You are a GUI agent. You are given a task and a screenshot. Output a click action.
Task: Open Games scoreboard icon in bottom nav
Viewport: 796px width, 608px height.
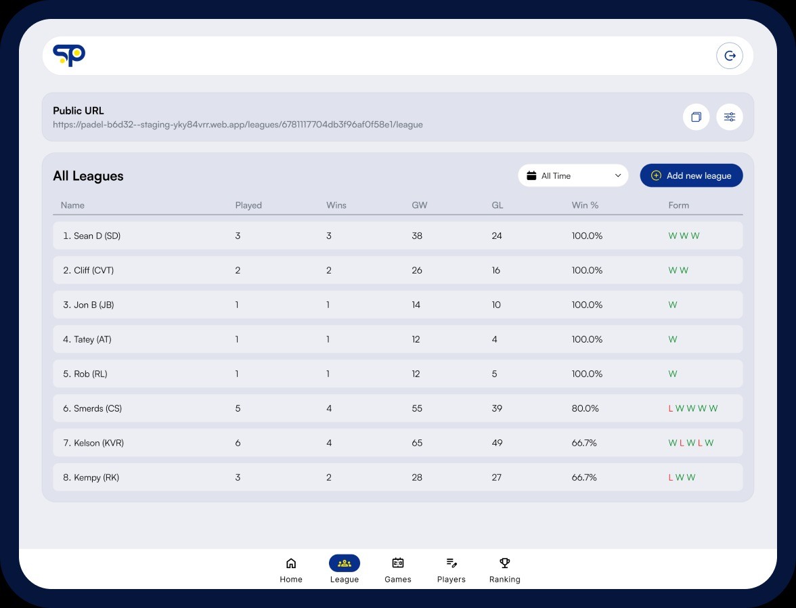point(398,563)
